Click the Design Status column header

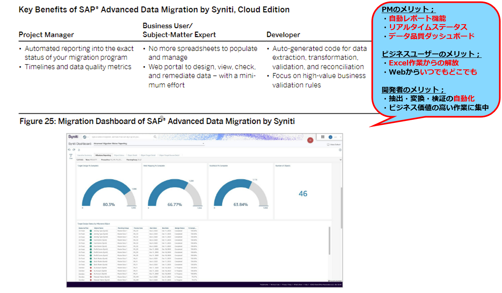[x=179, y=228]
